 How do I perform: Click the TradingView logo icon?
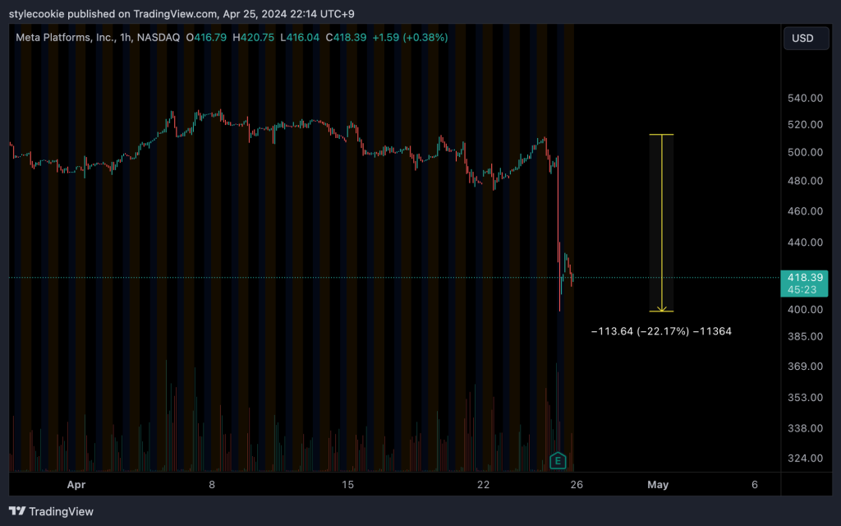[x=17, y=511]
